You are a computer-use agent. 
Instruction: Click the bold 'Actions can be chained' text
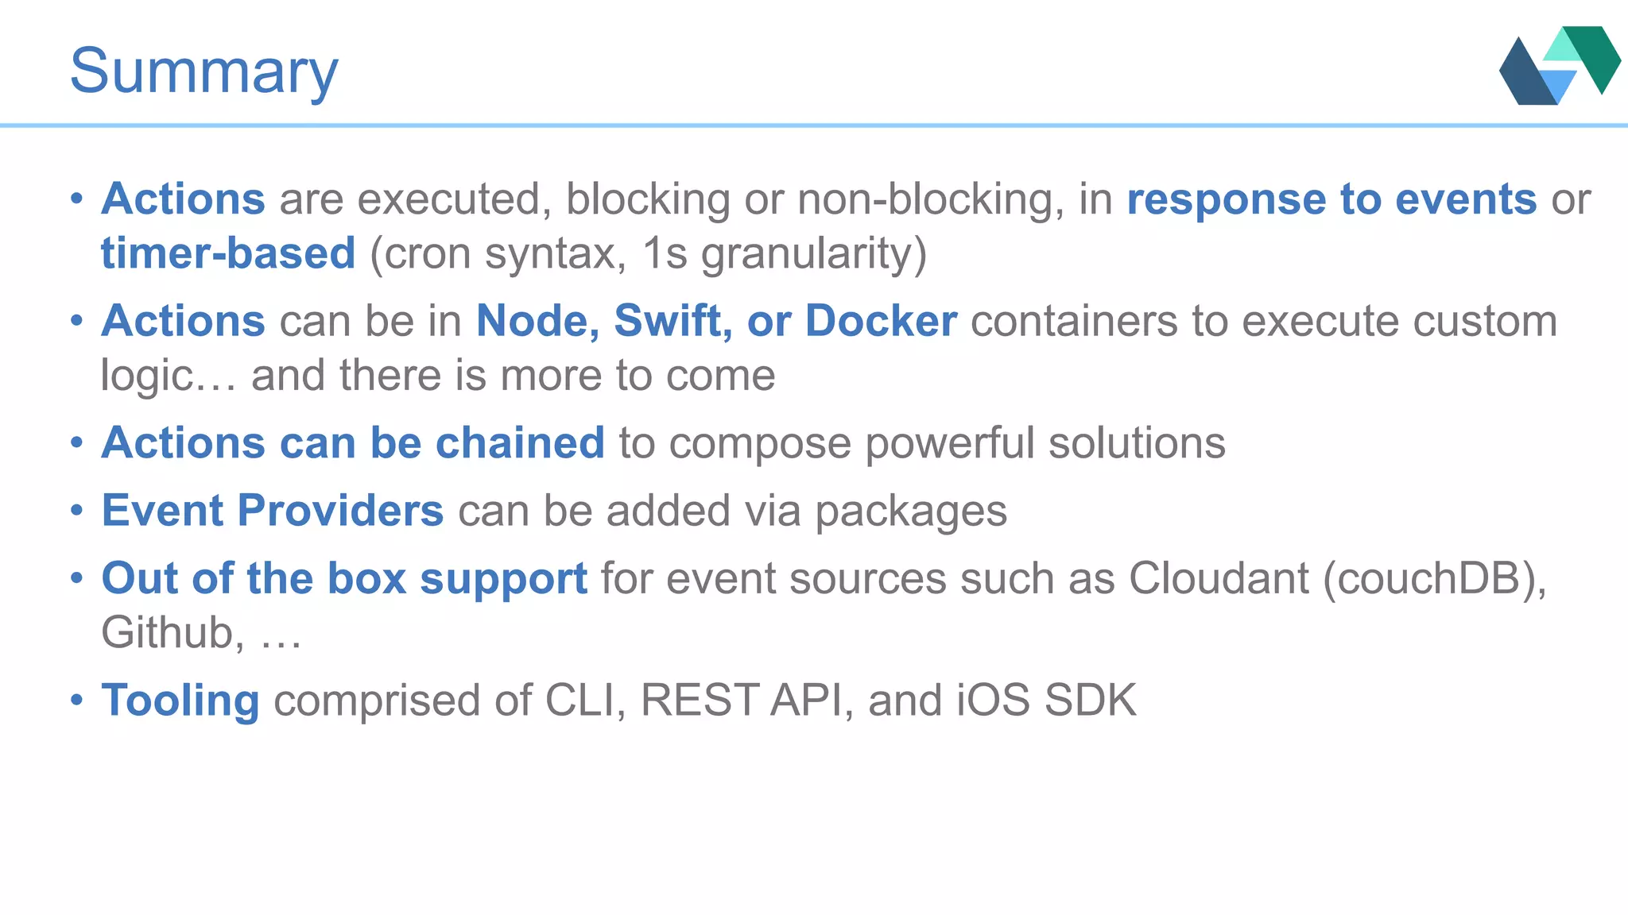353,442
